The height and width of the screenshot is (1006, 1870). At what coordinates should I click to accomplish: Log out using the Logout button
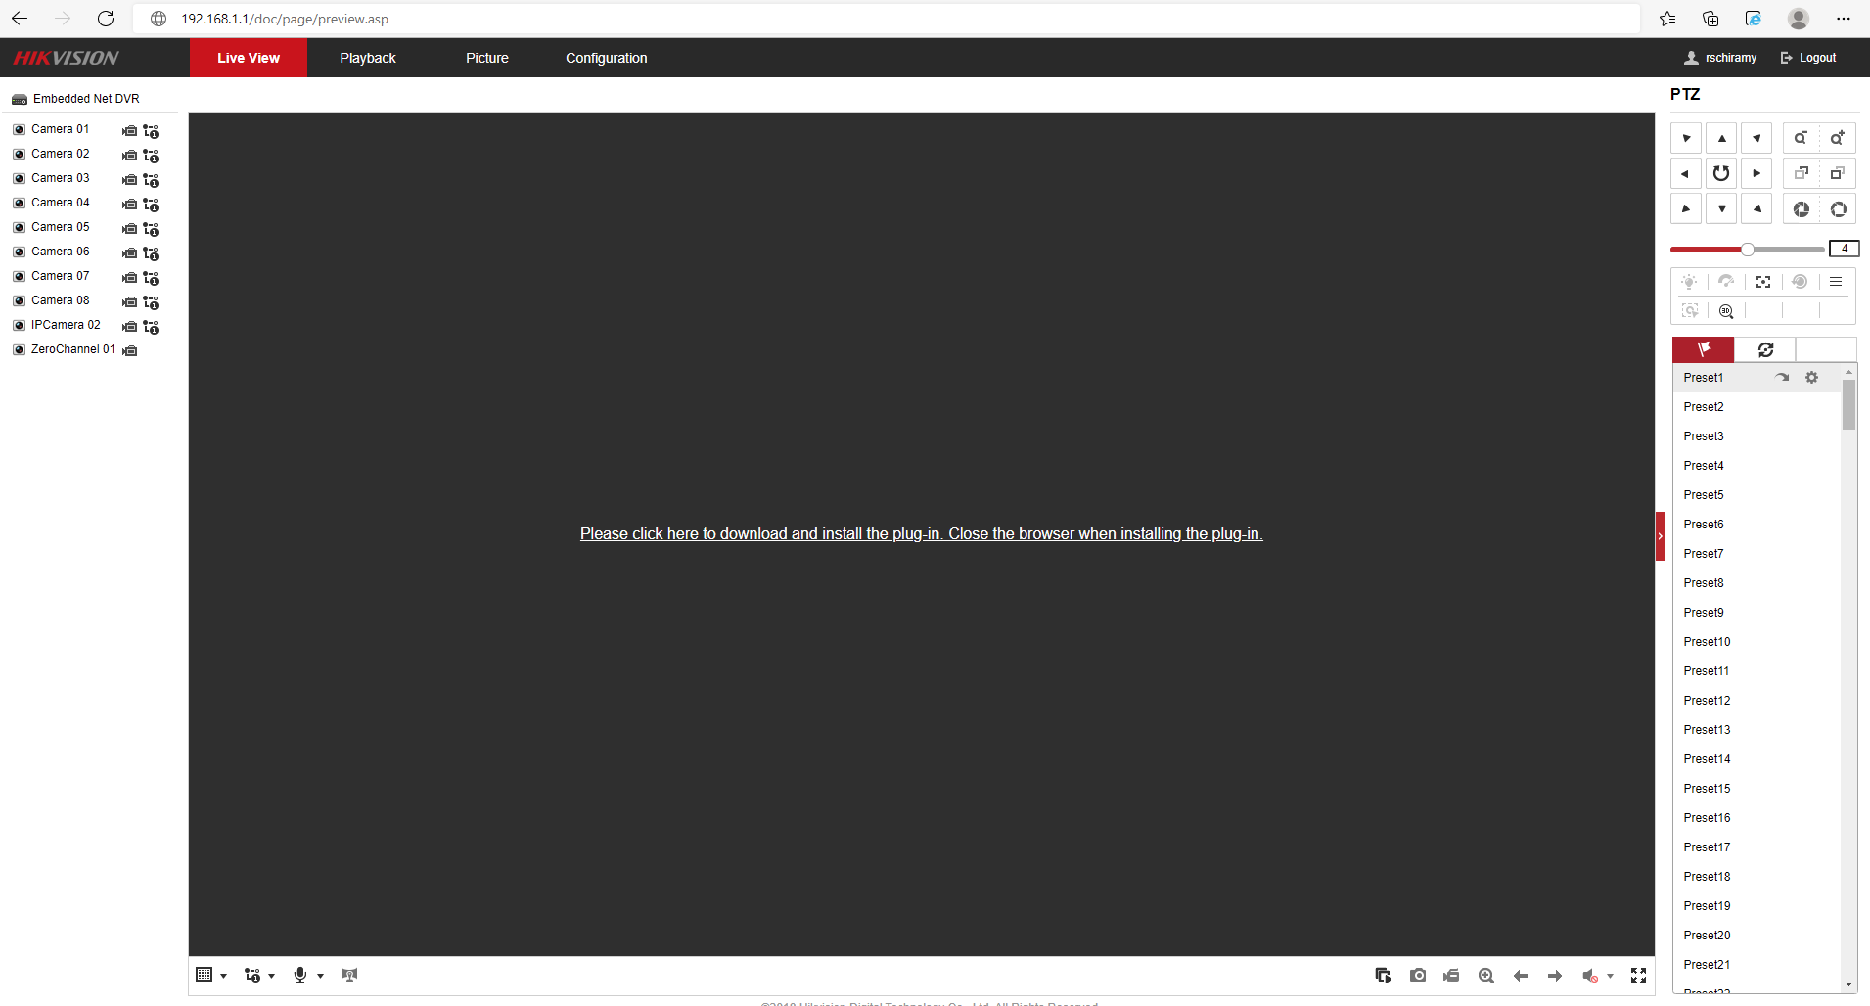click(1808, 58)
